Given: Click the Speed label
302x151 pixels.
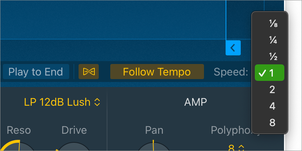Looking at the screenshot, I should (x=231, y=72).
